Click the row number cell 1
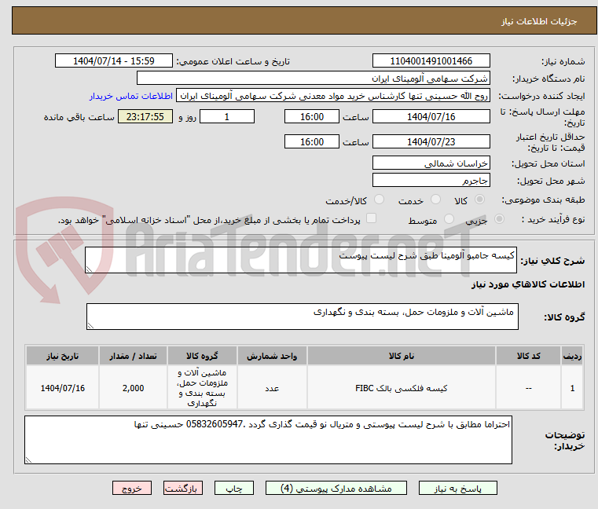This screenshot has height=509, width=598. (572, 388)
